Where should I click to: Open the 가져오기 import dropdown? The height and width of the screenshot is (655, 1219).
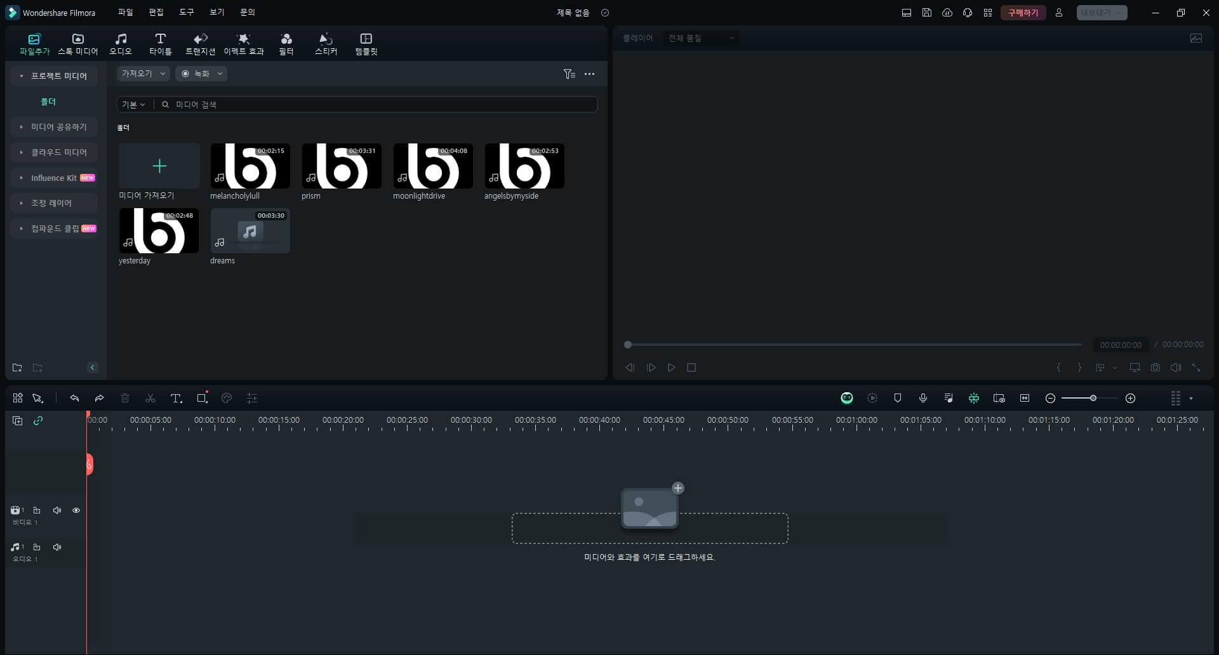(x=143, y=74)
